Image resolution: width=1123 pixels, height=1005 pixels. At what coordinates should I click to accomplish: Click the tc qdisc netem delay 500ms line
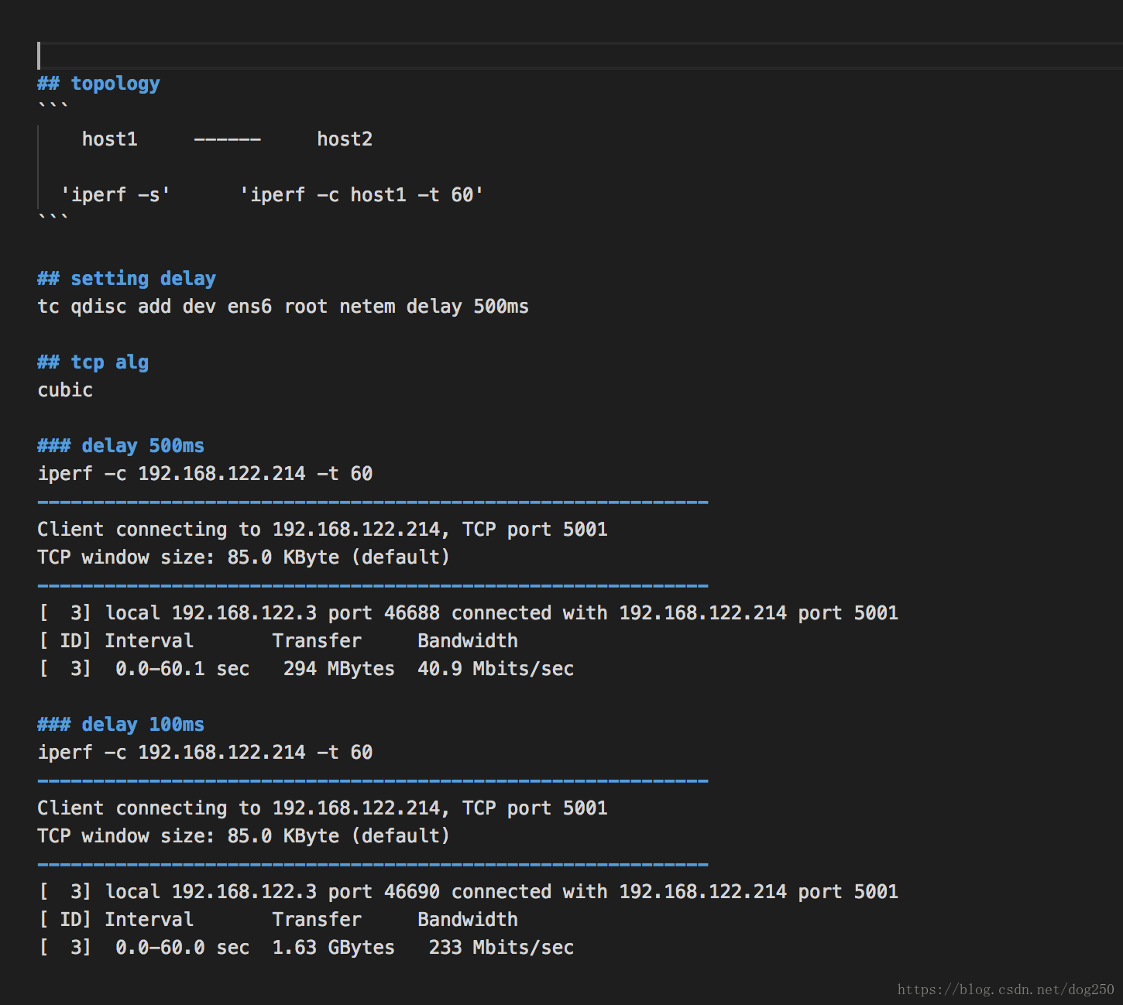(283, 307)
